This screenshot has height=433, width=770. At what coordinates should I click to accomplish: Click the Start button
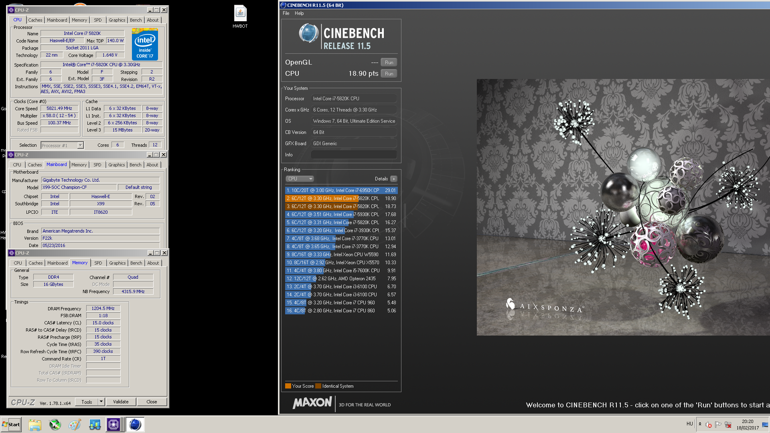pos(11,425)
